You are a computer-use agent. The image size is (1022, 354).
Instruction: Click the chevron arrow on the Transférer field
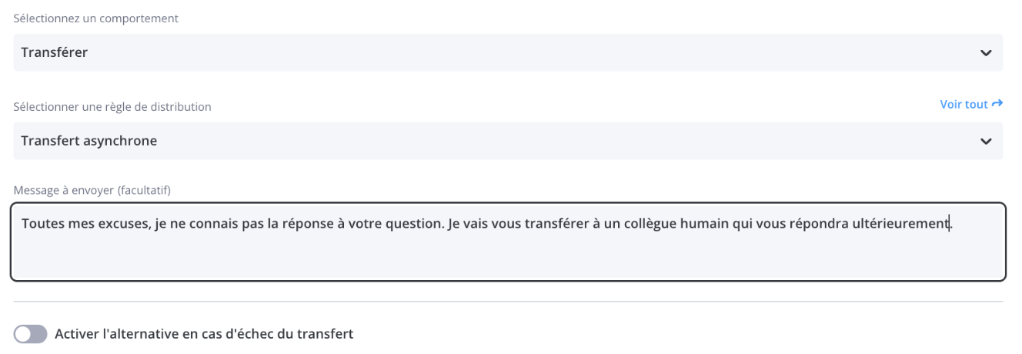[986, 53]
